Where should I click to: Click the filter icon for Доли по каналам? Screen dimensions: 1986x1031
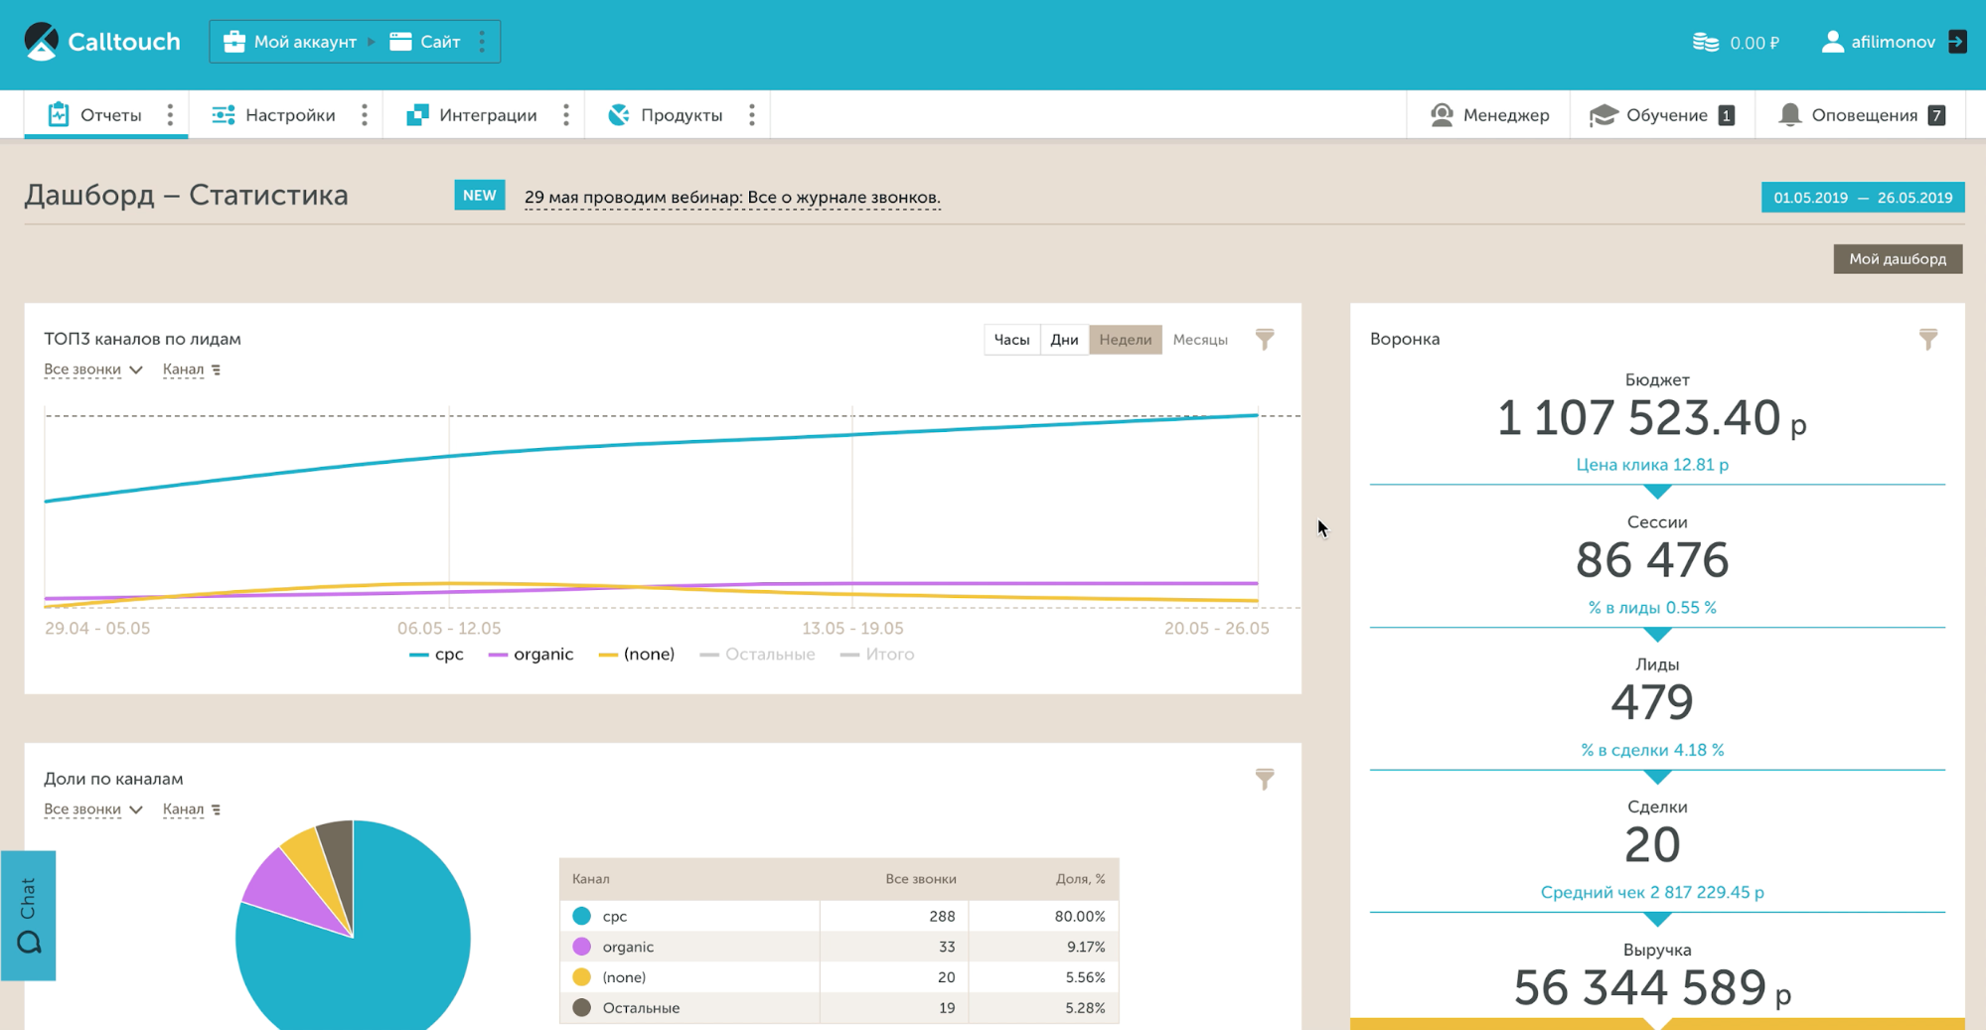coord(1264,780)
